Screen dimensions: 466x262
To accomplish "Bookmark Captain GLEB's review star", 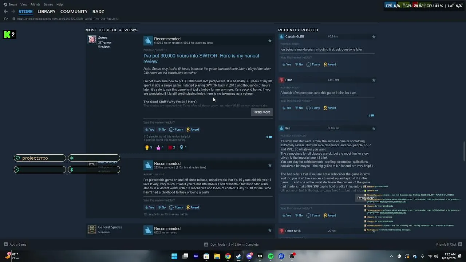I will (374, 37).
